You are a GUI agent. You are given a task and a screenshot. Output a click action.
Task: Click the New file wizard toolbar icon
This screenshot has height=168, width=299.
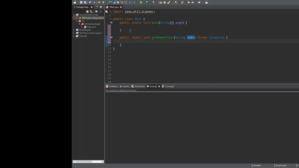tap(75, 2)
